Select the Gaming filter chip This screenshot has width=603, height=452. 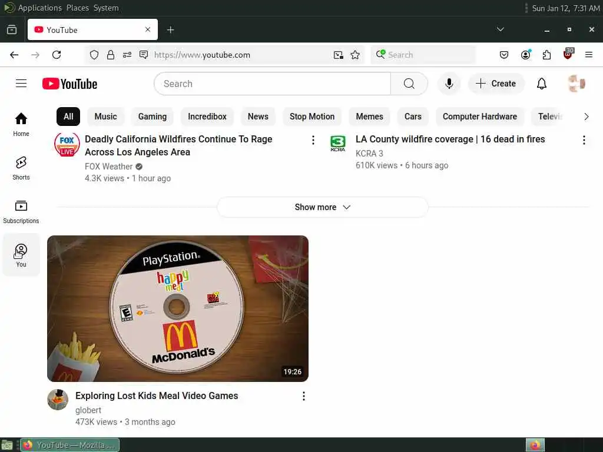click(153, 117)
